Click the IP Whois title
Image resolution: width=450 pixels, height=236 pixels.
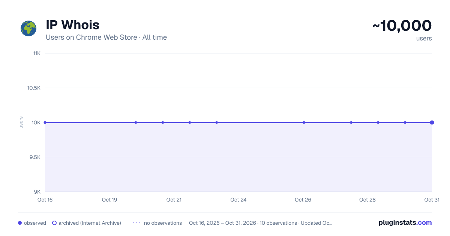click(73, 25)
